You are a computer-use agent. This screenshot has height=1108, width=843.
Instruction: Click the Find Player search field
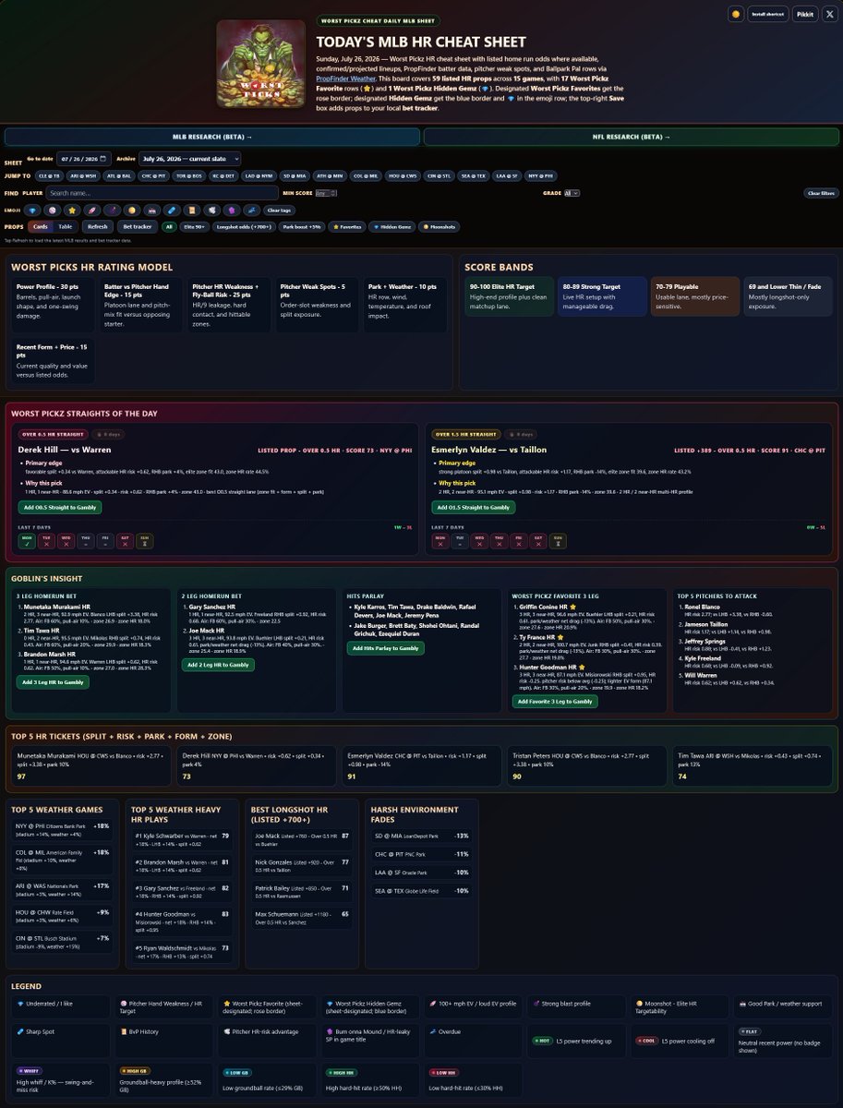[163, 193]
